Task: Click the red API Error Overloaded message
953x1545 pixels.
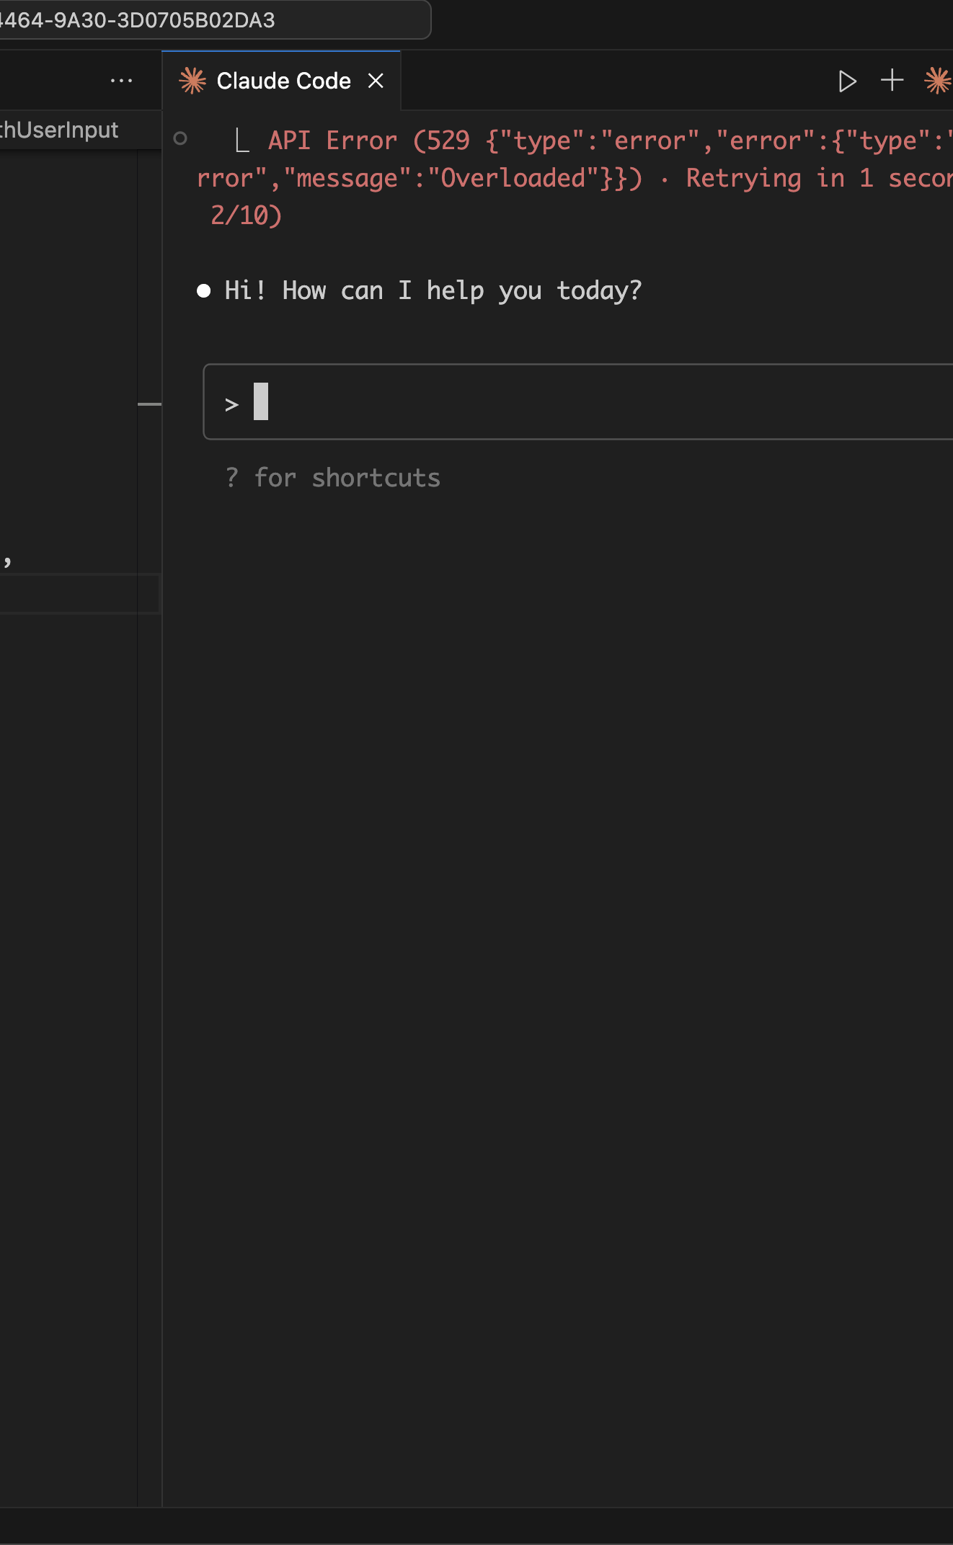Action: 575,178
